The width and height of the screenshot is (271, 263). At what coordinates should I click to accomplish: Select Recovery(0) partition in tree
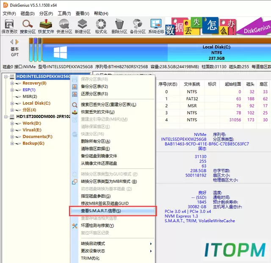pos(34,83)
